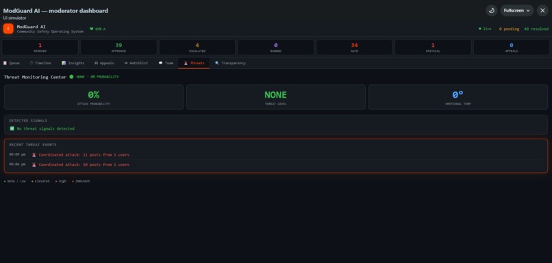Click the siren icon of the 09:09 pm event
Image resolution: width=552 pixels, height=263 pixels.
34,154
